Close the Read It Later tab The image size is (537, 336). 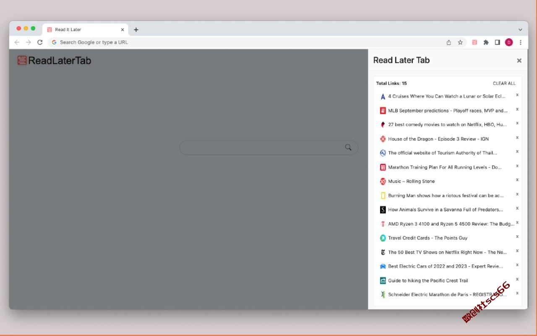[123, 30]
